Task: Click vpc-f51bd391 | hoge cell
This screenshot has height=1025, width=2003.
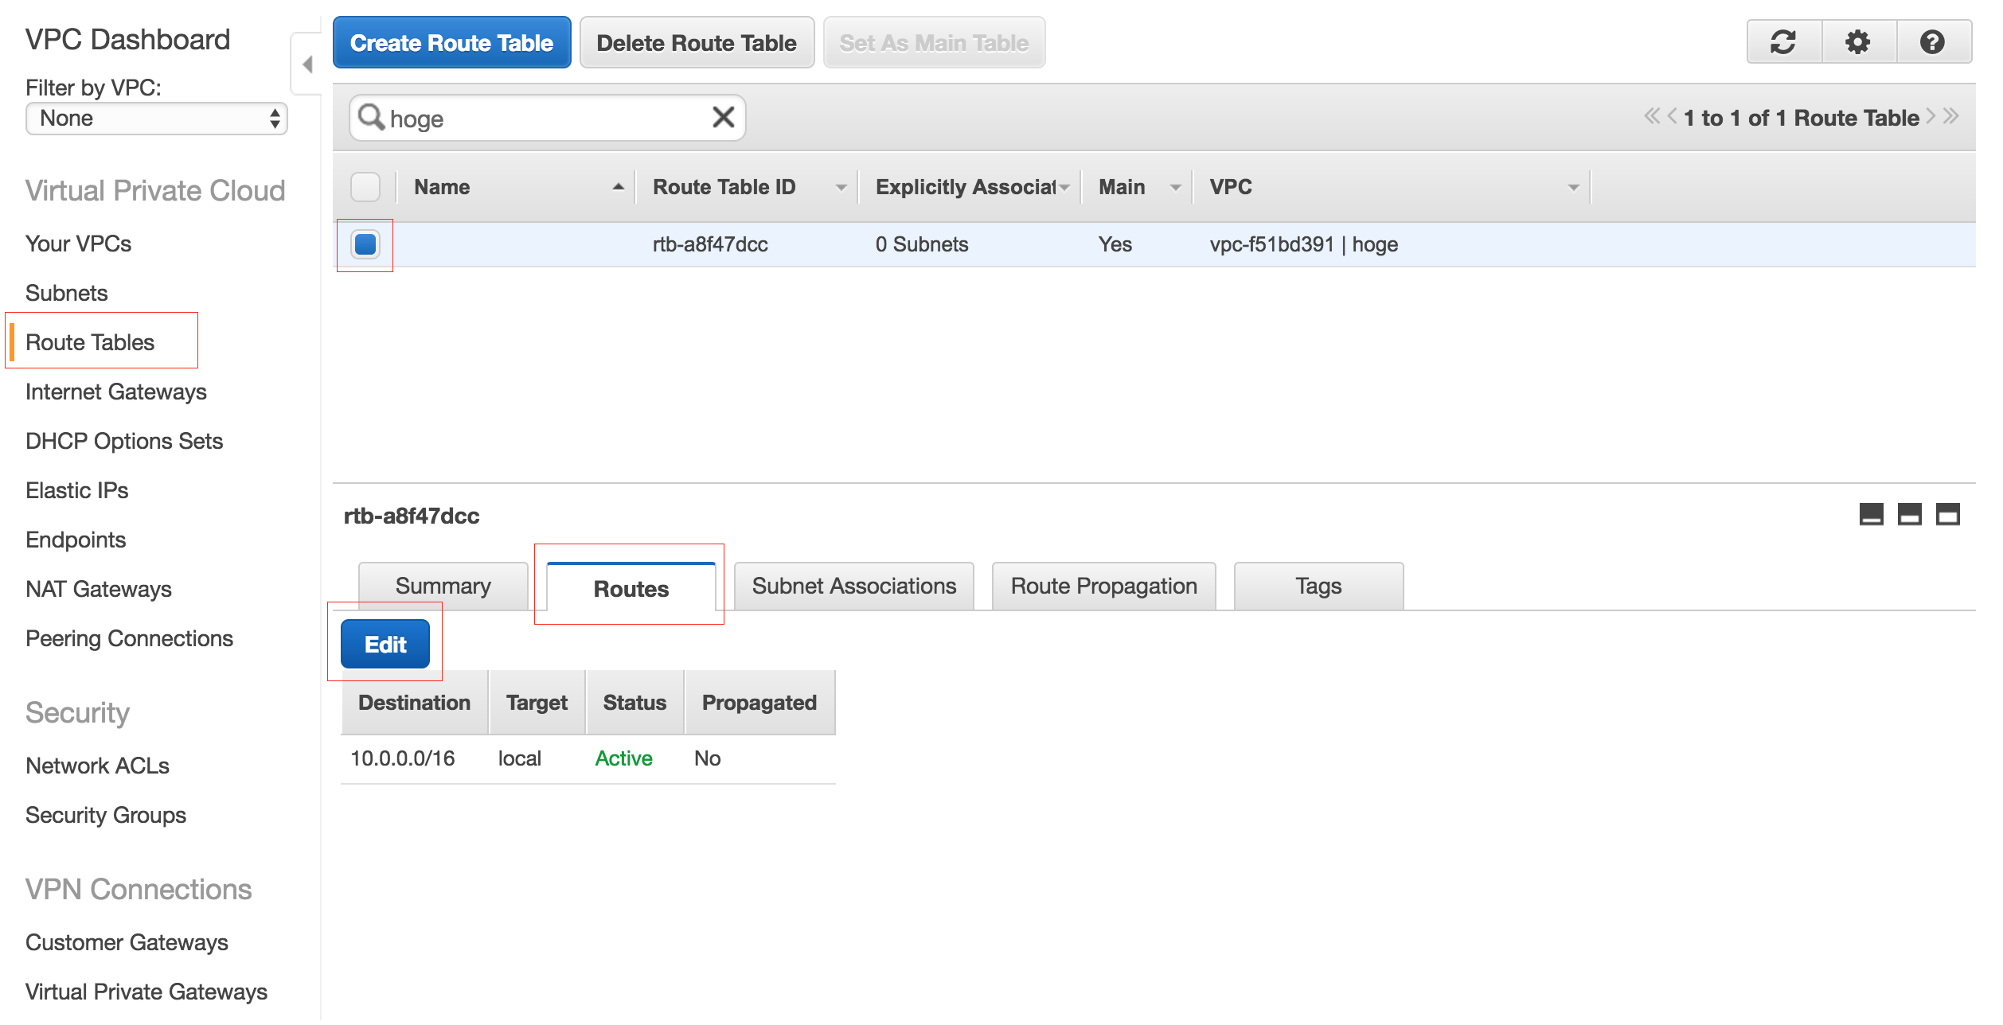Action: pyautogui.click(x=1304, y=244)
